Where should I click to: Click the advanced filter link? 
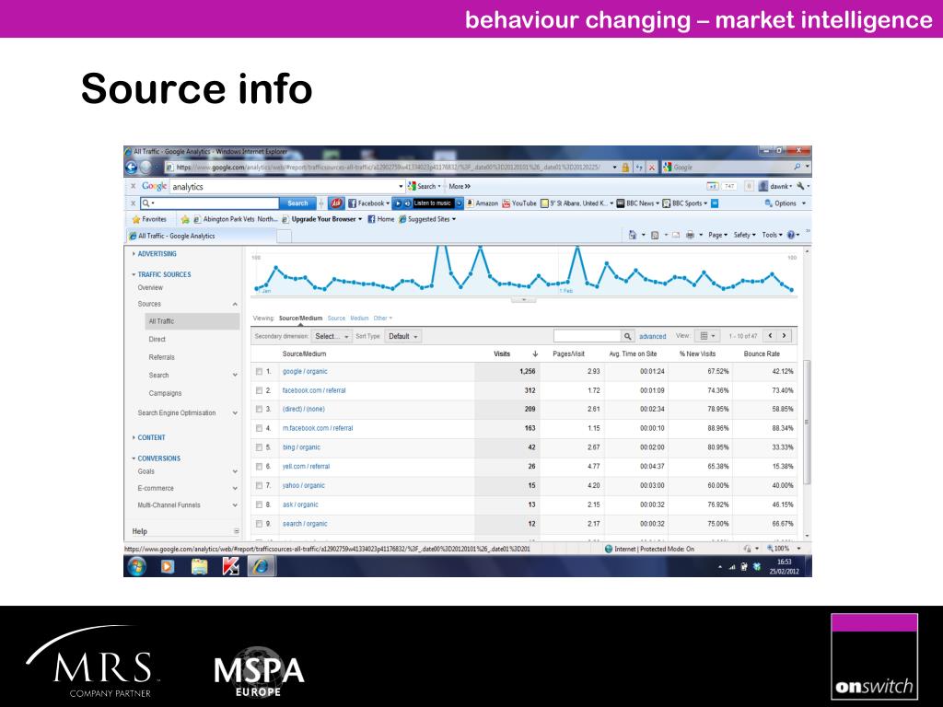tap(653, 337)
